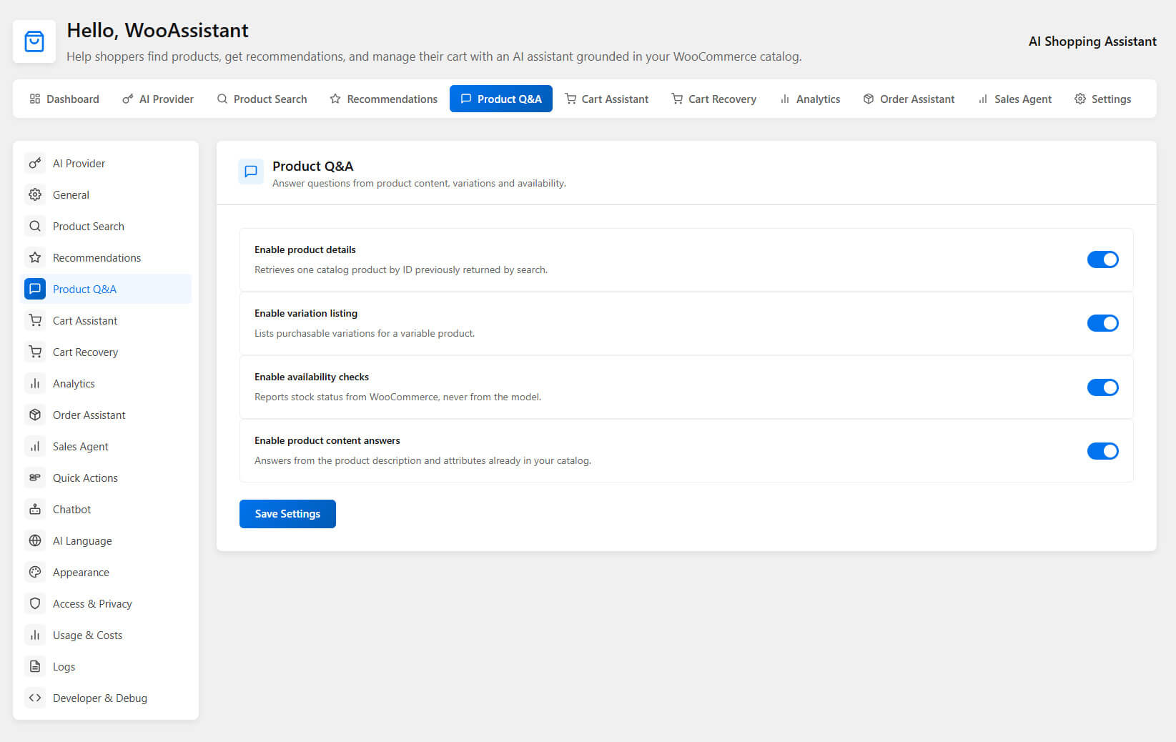Click the Dashboard grid icon in top navigation

point(35,99)
